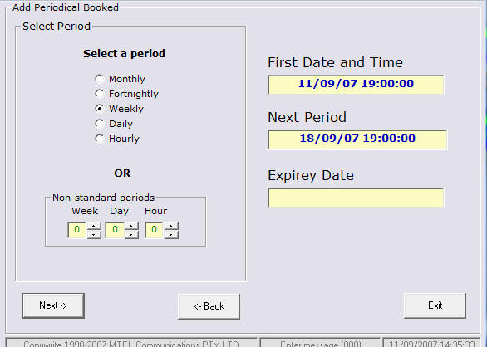Click the First Date and Time field
Image resolution: width=487 pixels, height=347 pixels.
point(356,85)
